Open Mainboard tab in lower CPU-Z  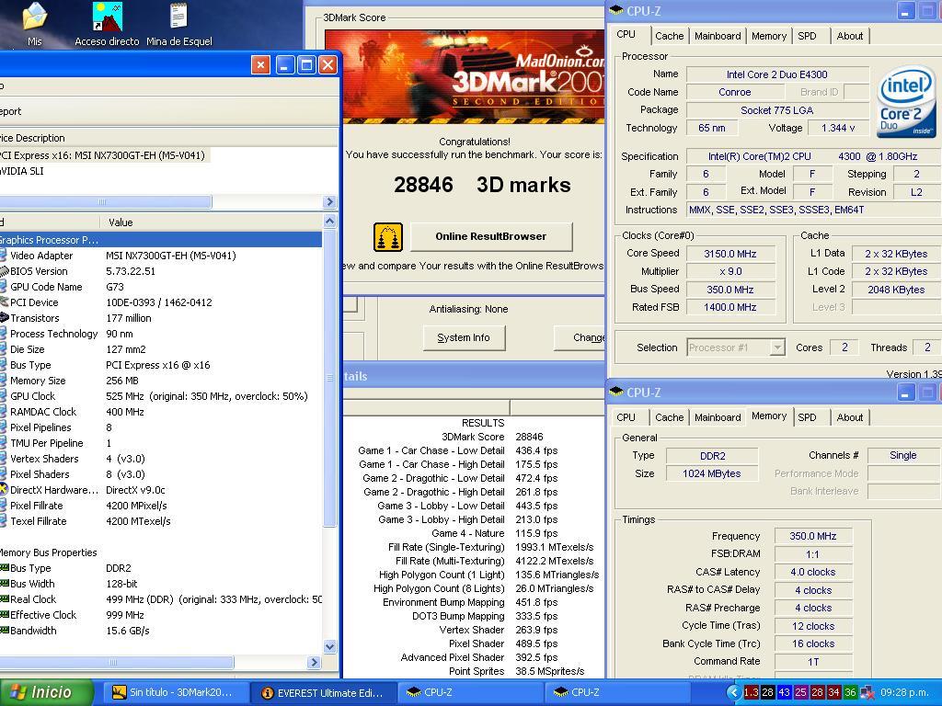click(x=718, y=417)
